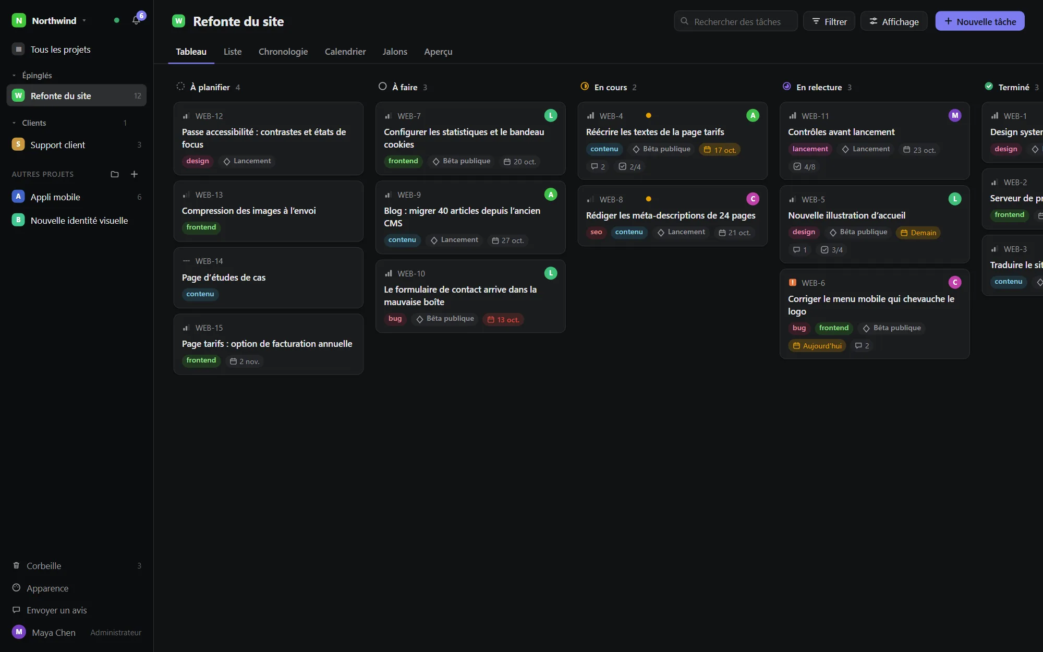Click the Envoyer un avis feedback item
Image resolution: width=1043 pixels, height=652 pixels.
coord(77,610)
